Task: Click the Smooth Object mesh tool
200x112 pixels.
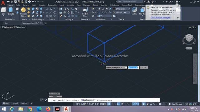Action: click(23, 12)
